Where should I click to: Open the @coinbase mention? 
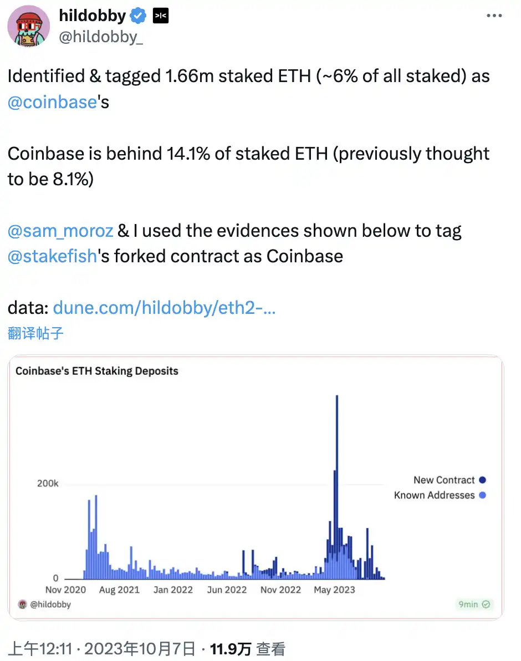point(53,103)
